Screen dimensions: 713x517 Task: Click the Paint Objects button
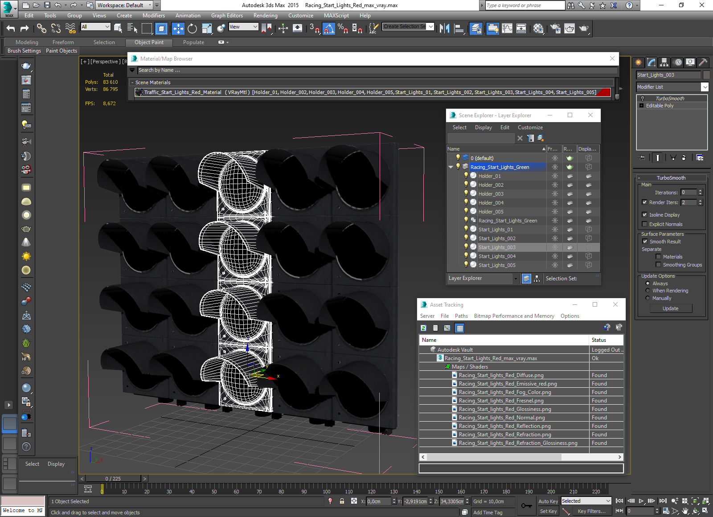point(61,51)
